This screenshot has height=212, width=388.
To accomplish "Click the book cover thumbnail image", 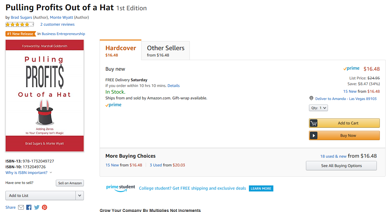I will coord(45,95).
